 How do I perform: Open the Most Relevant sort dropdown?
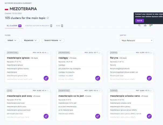(x=136, y=40)
